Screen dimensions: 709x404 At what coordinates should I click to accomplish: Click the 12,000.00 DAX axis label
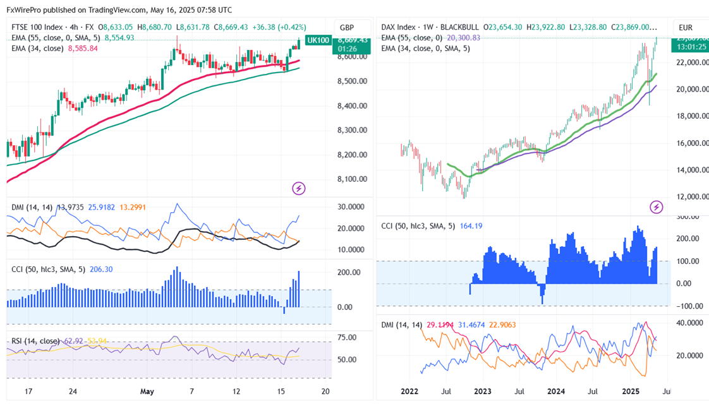pyautogui.click(x=693, y=196)
